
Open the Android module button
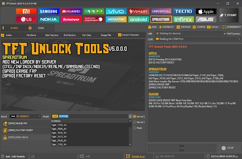[139, 19]
